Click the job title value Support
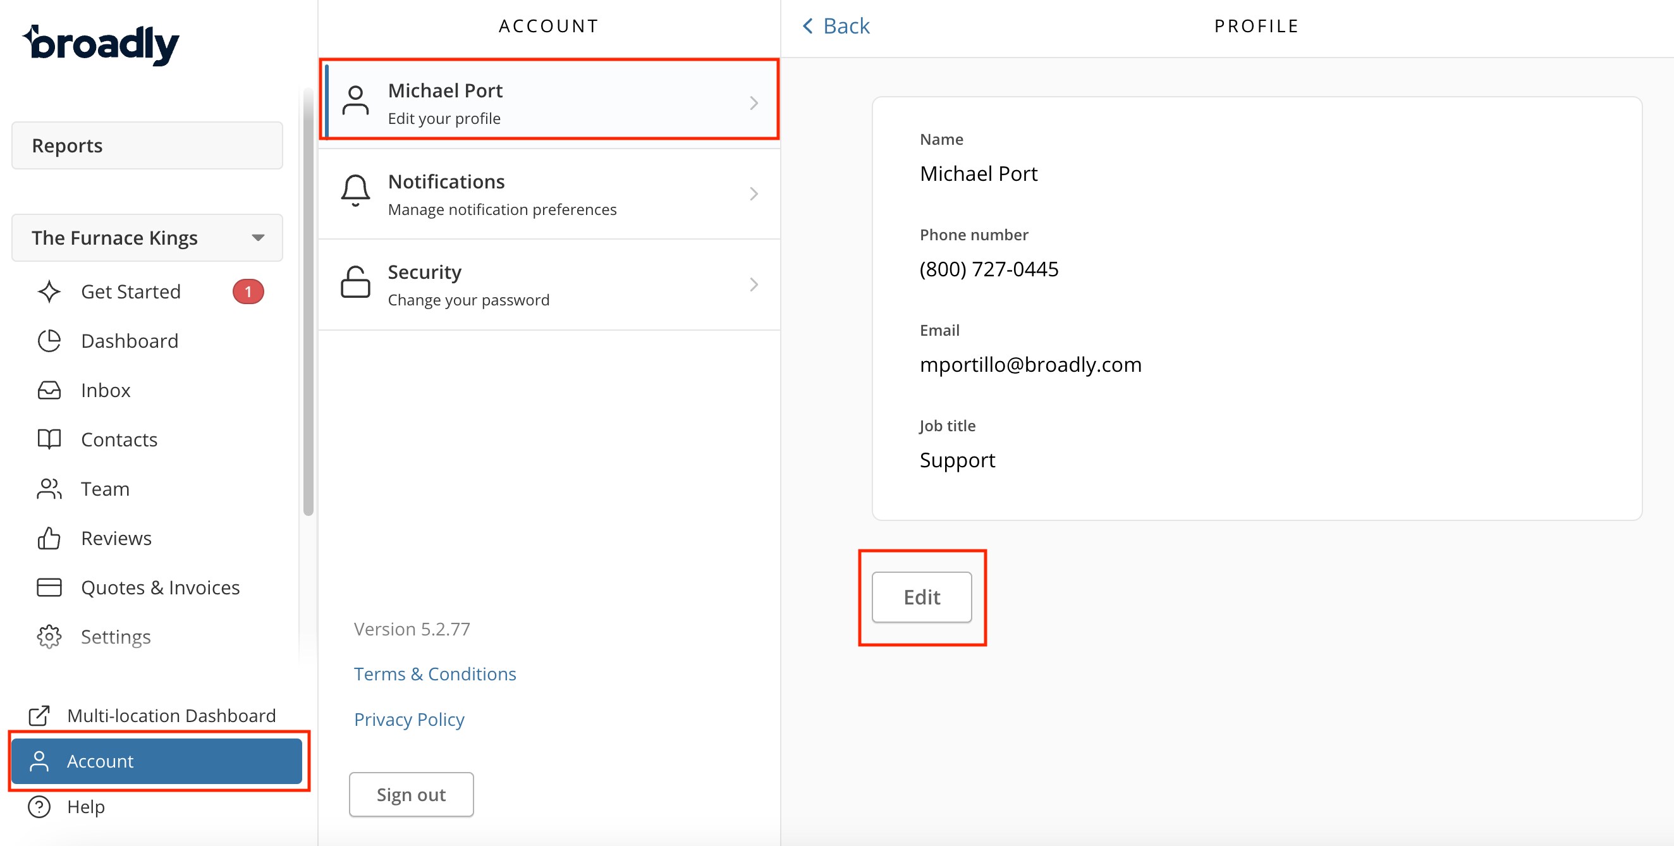1674x846 pixels. (956, 460)
